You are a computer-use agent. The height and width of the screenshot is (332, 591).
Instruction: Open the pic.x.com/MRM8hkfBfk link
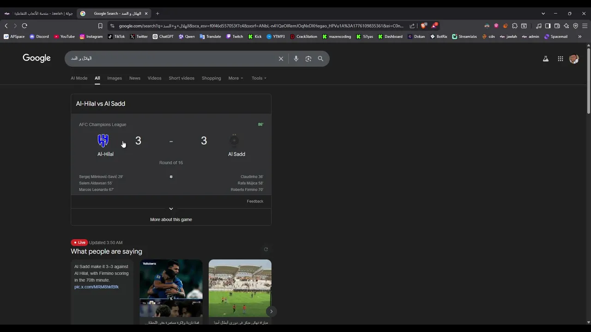click(x=96, y=287)
